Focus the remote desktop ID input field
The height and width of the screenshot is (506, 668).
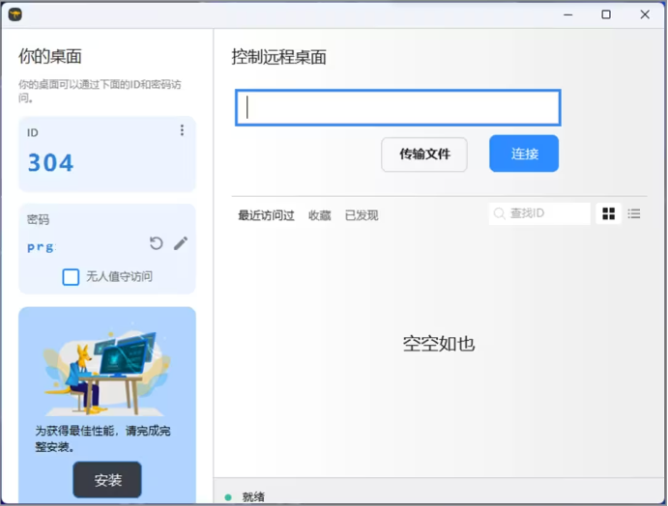[397, 108]
